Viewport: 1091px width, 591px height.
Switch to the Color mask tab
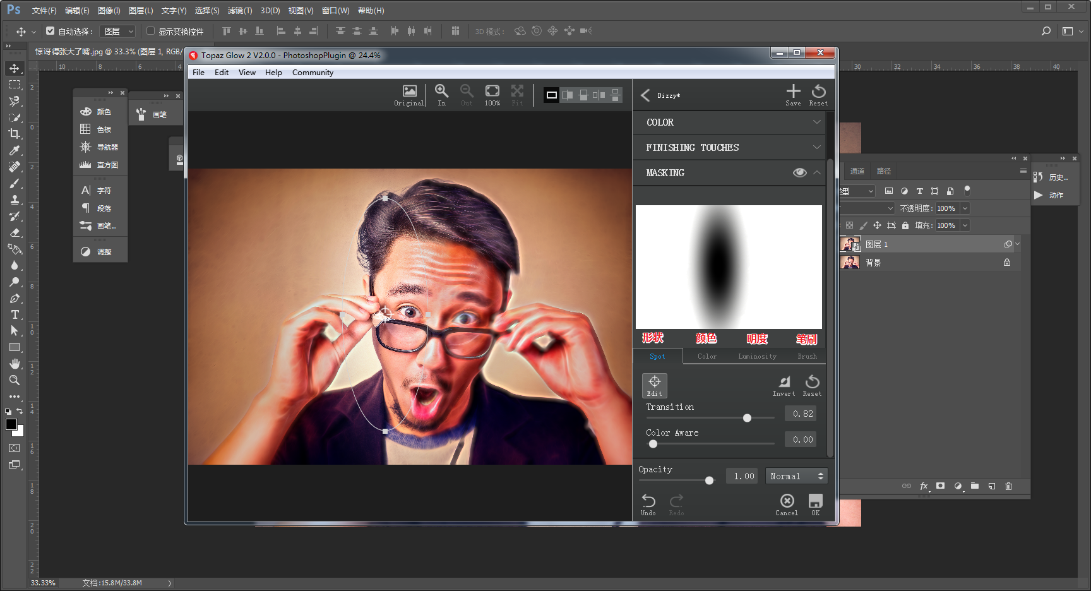(707, 356)
